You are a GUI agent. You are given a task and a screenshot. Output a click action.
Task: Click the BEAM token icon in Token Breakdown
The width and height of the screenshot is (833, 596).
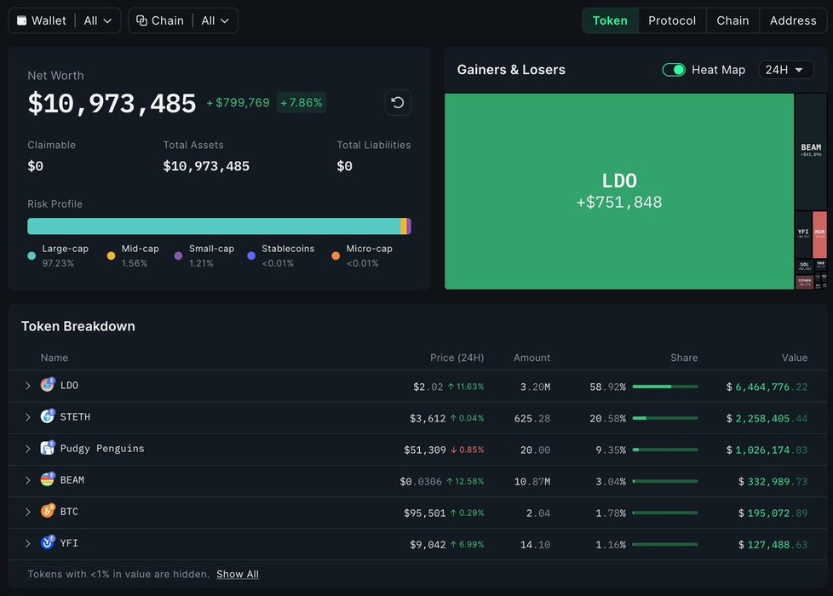tap(48, 479)
